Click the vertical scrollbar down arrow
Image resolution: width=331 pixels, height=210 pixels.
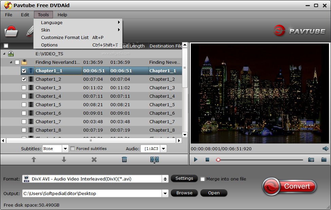coord(185,135)
